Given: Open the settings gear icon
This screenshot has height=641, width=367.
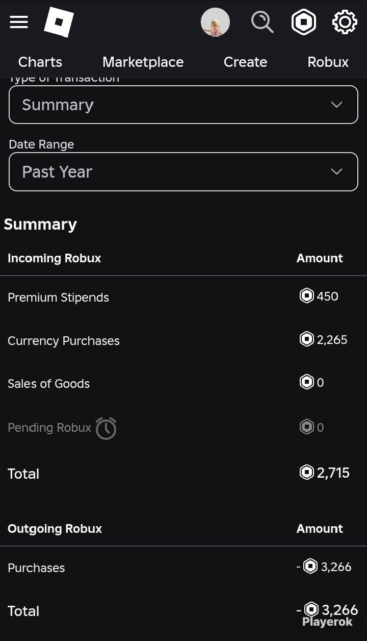Looking at the screenshot, I should coord(345,22).
